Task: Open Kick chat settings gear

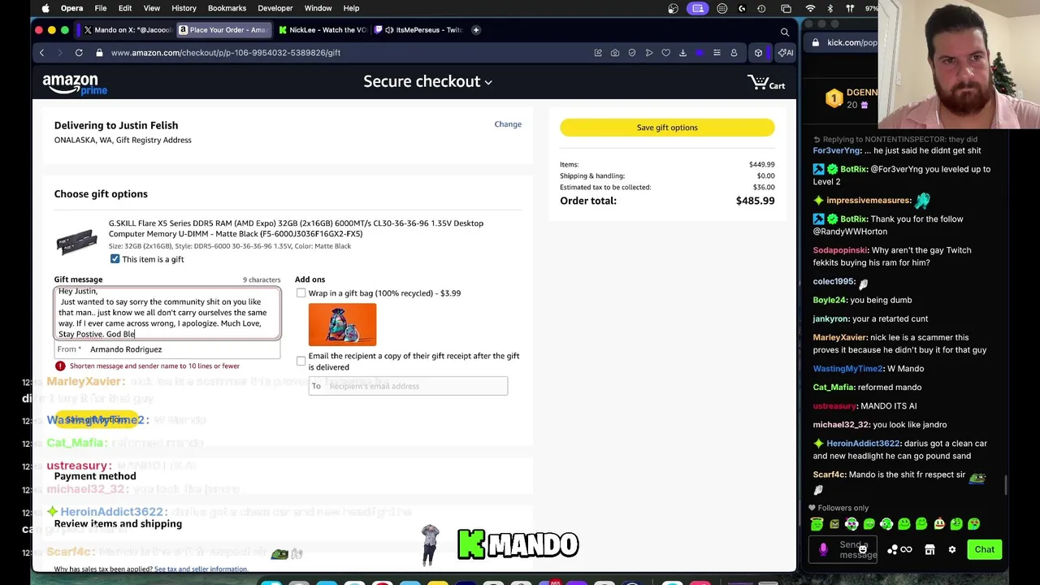Action: pos(952,550)
